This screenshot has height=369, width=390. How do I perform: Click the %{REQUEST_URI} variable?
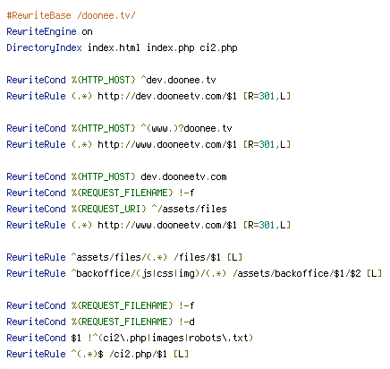(109, 209)
